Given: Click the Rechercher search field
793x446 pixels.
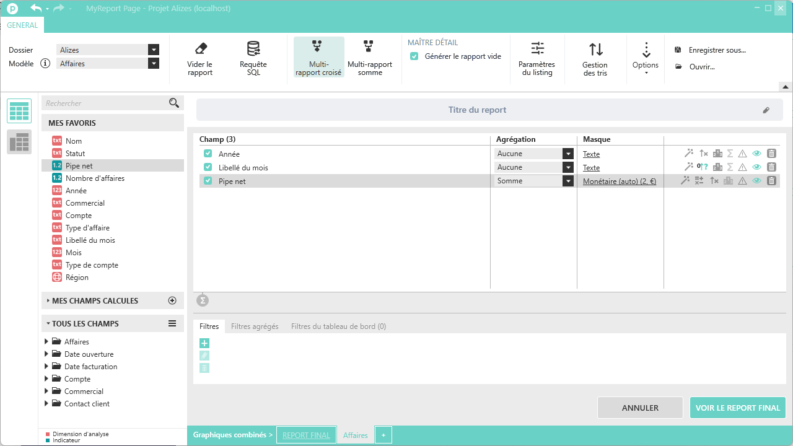Looking at the screenshot, I should (104, 103).
